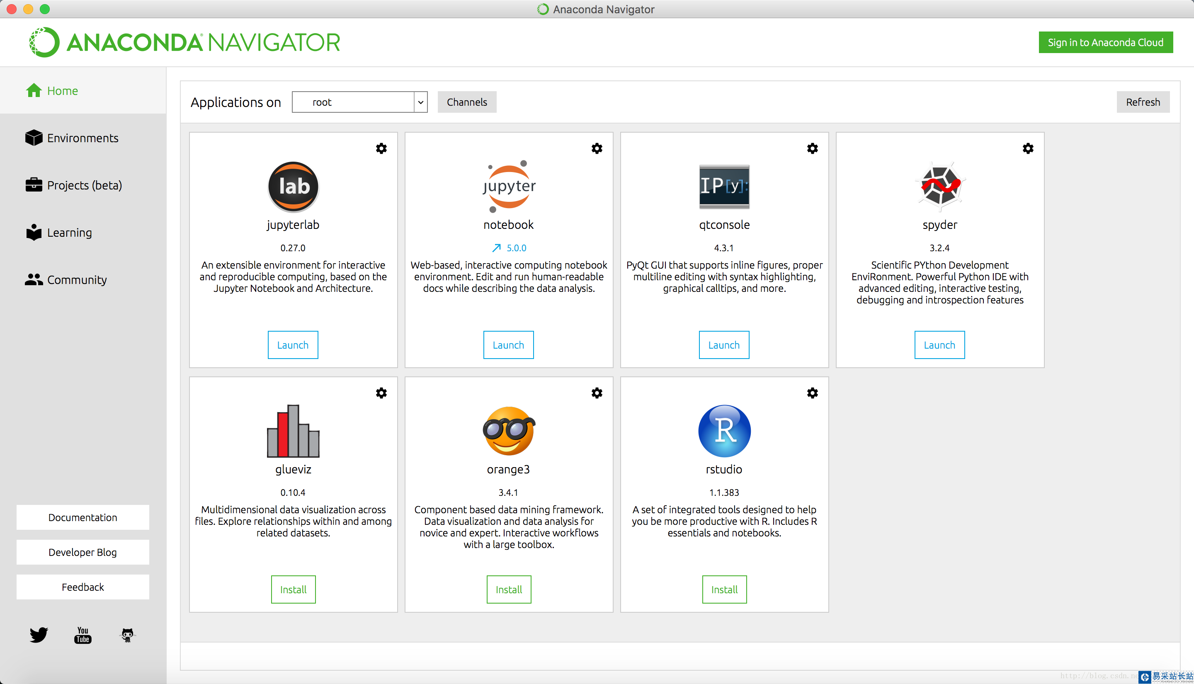This screenshot has width=1194, height=684.
Task: Expand the root environment dropdown
Action: (x=420, y=102)
